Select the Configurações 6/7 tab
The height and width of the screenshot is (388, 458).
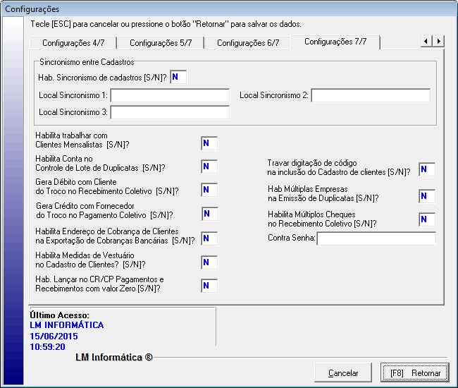247,43
